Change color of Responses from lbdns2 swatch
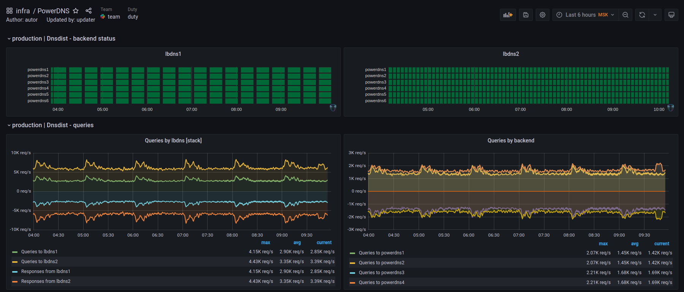 point(15,282)
